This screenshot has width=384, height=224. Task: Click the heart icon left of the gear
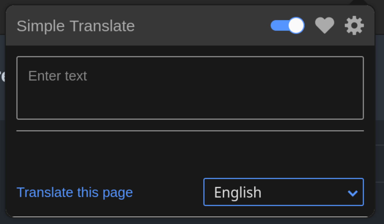coord(324,26)
